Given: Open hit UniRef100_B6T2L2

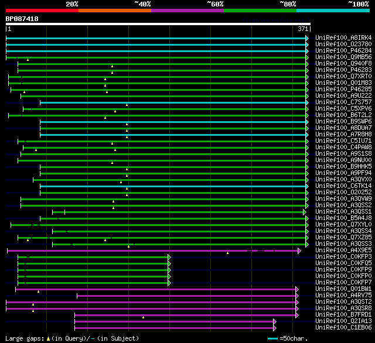Looking at the screenshot, I should tap(343, 115).
